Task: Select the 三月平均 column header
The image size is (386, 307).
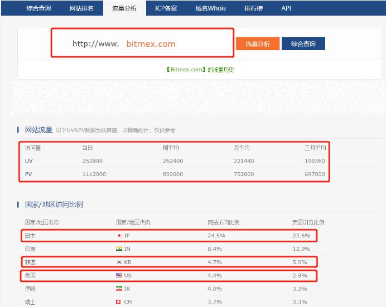Action: (315, 148)
